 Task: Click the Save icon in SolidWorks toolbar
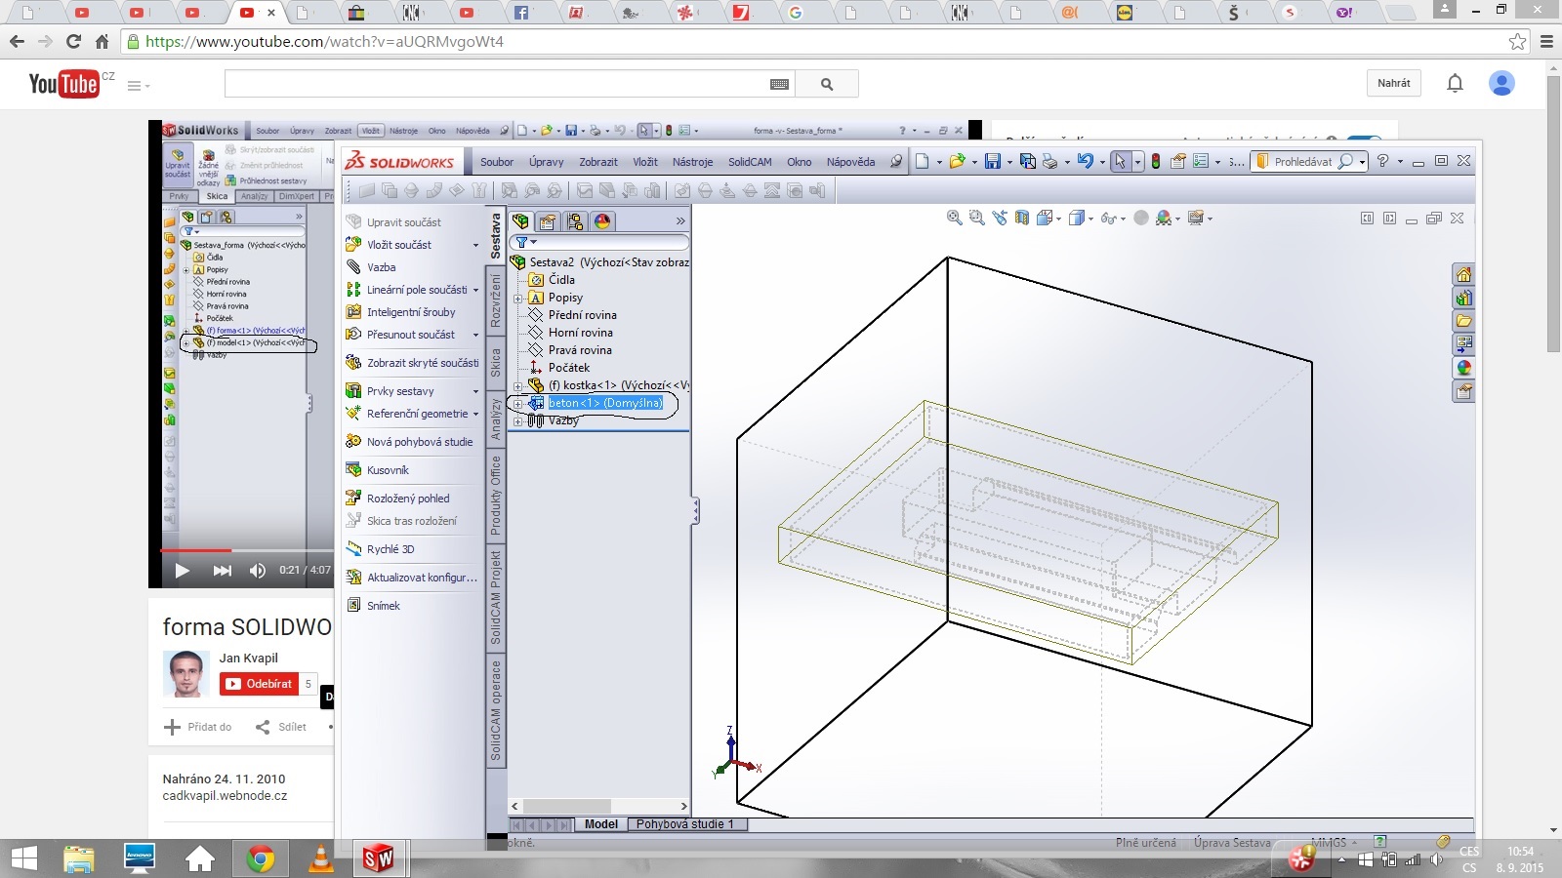click(x=992, y=162)
